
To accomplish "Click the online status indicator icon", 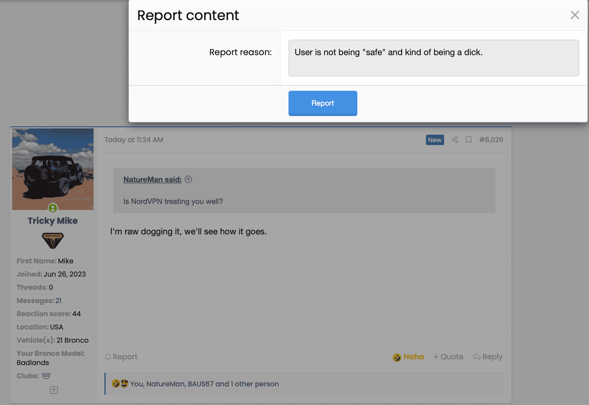I will click(x=53, y=208).
